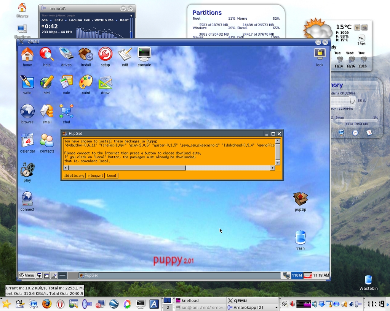Screen dimensions: 390x311
Task: Open the Konsole terminal in host panel
Action: [141, 304]
